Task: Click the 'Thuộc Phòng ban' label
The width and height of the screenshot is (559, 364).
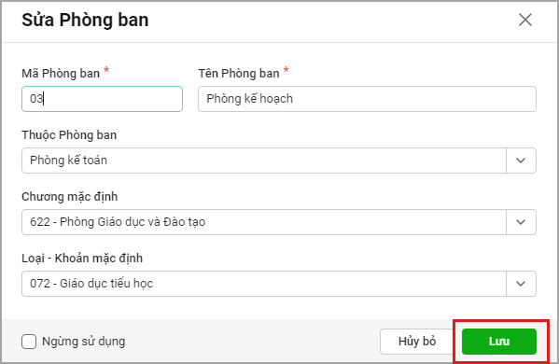Action: pos(69,135)
